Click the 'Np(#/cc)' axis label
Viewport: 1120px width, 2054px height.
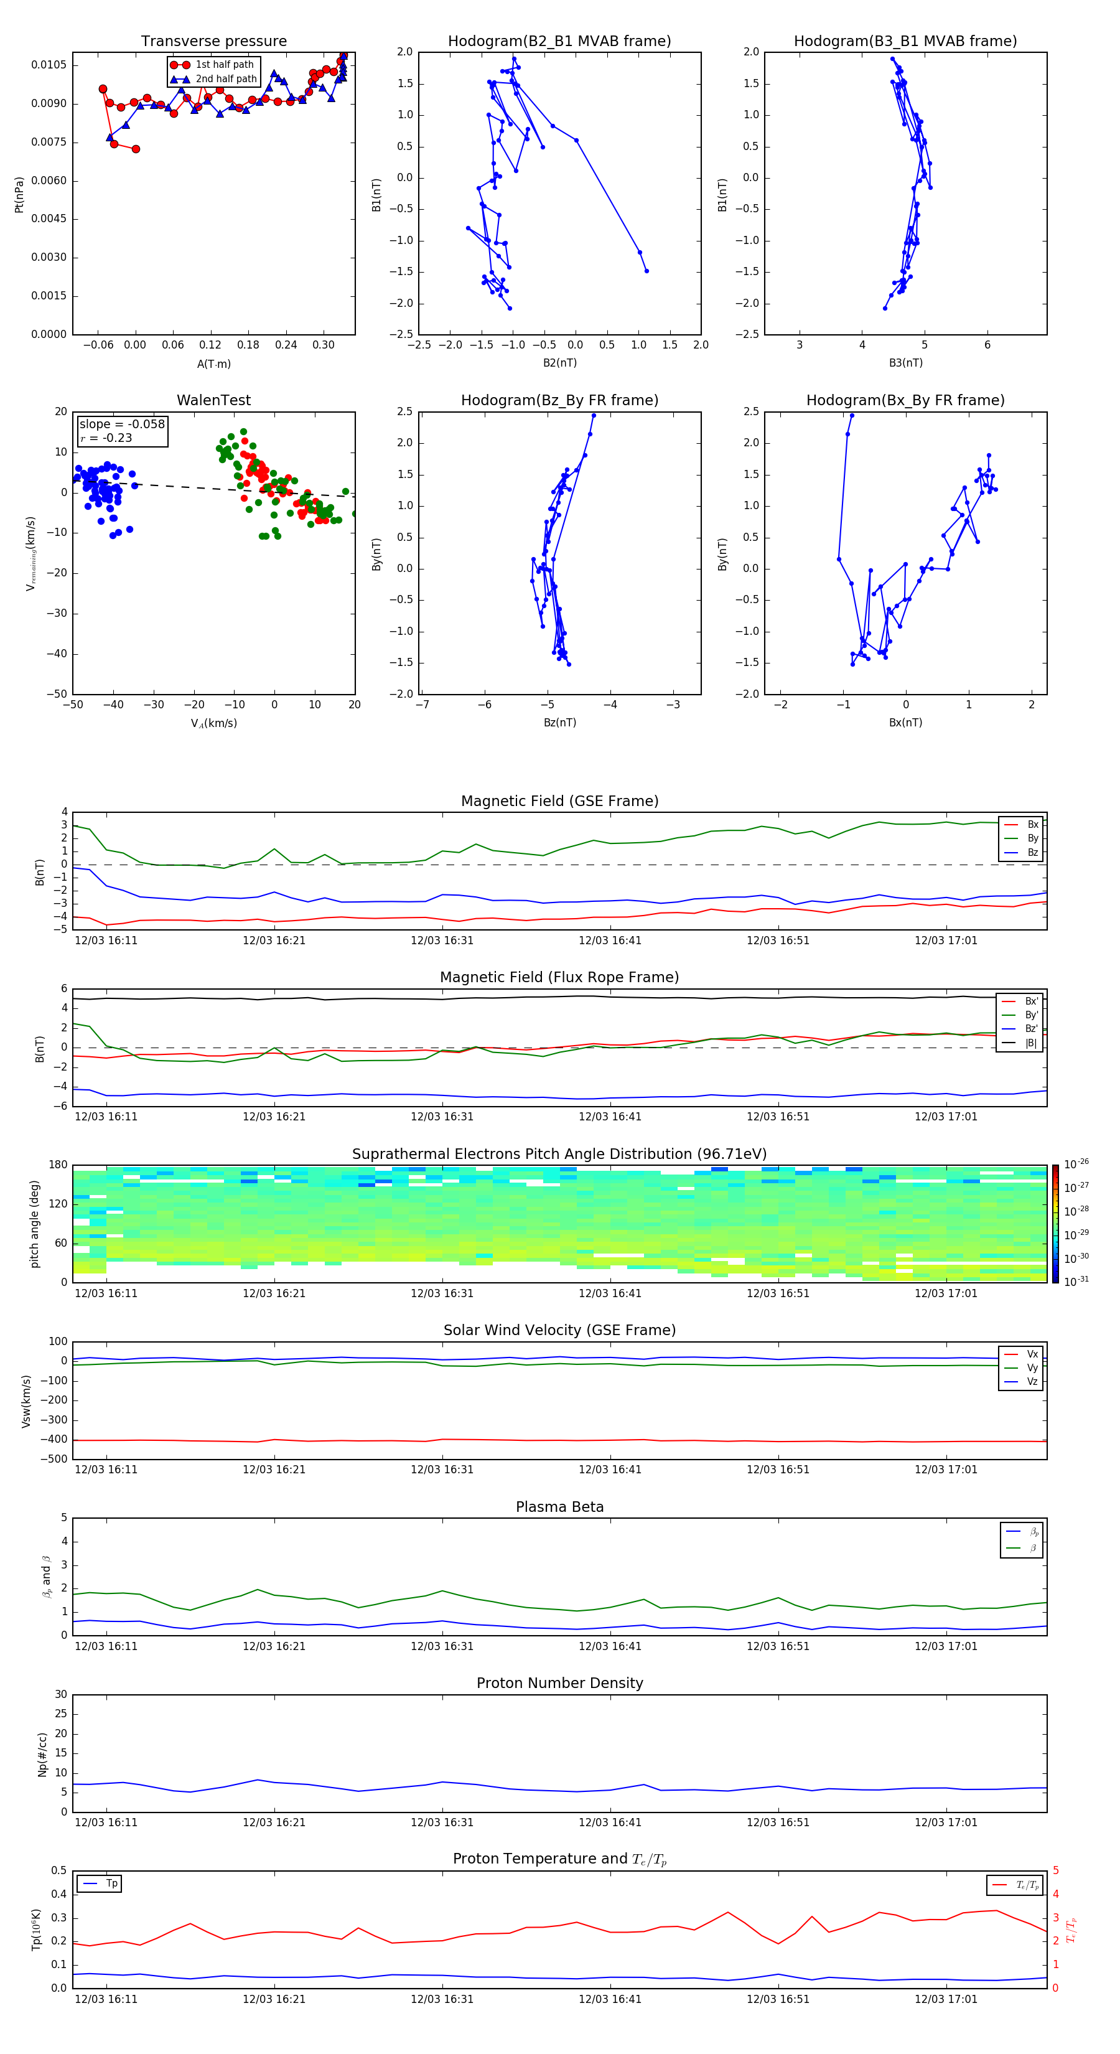point(42,1753)
